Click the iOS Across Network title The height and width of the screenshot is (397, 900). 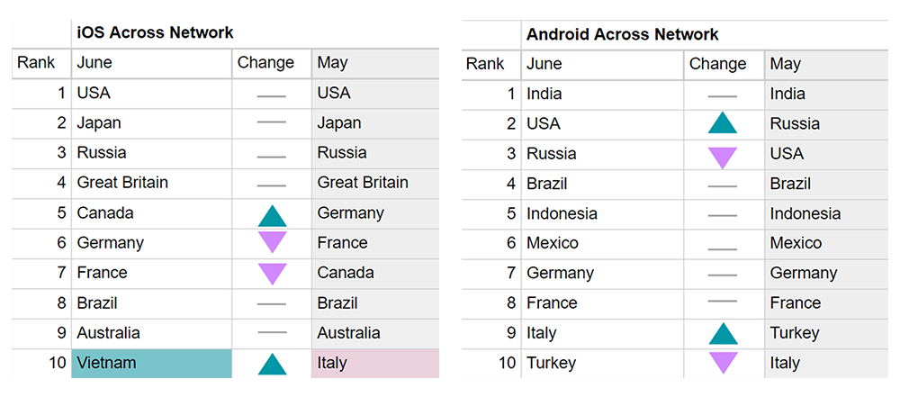[x=156, y=33]
